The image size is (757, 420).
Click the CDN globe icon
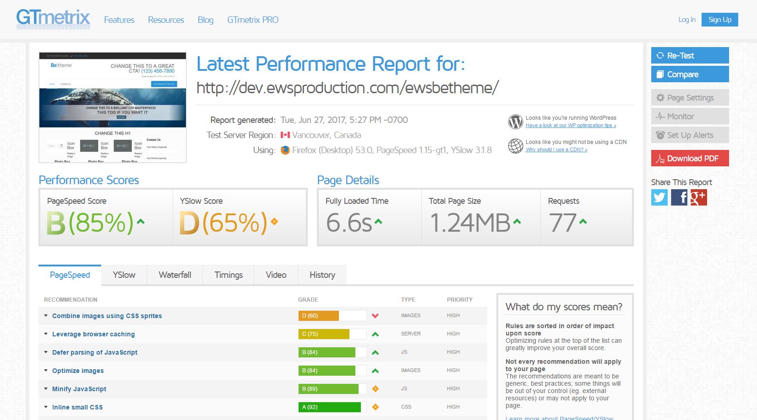(516, 146)
